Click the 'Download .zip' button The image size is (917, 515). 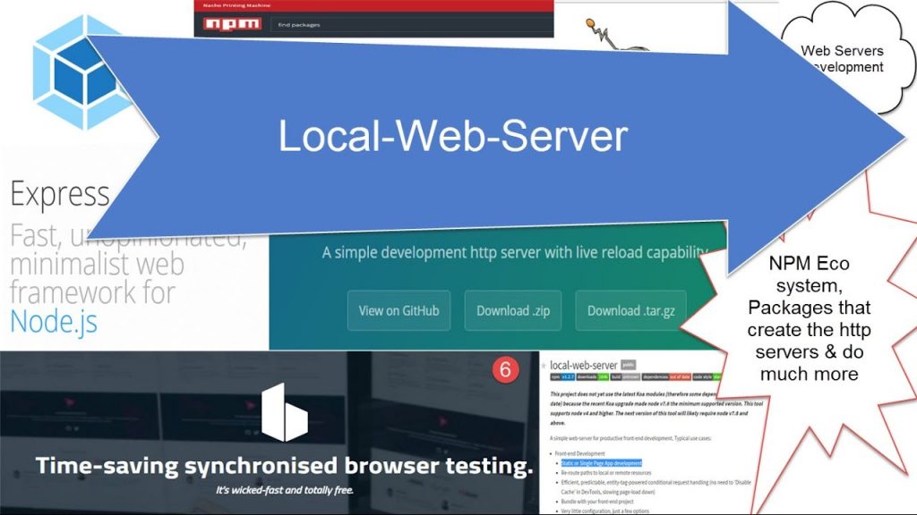[512, 310]
